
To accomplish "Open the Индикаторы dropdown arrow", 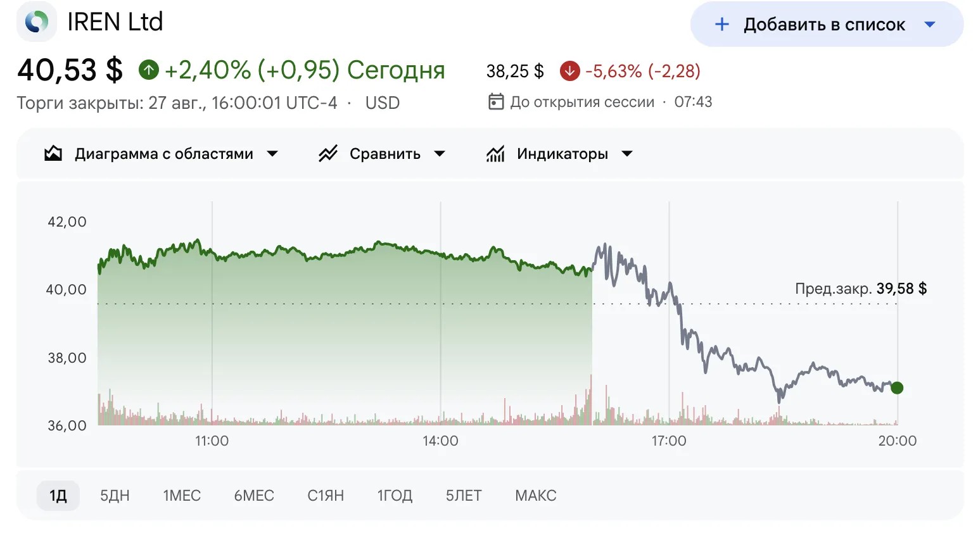I will 627,154.
